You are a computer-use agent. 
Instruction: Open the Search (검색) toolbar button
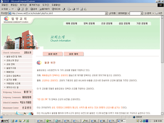tap(33, 9)
